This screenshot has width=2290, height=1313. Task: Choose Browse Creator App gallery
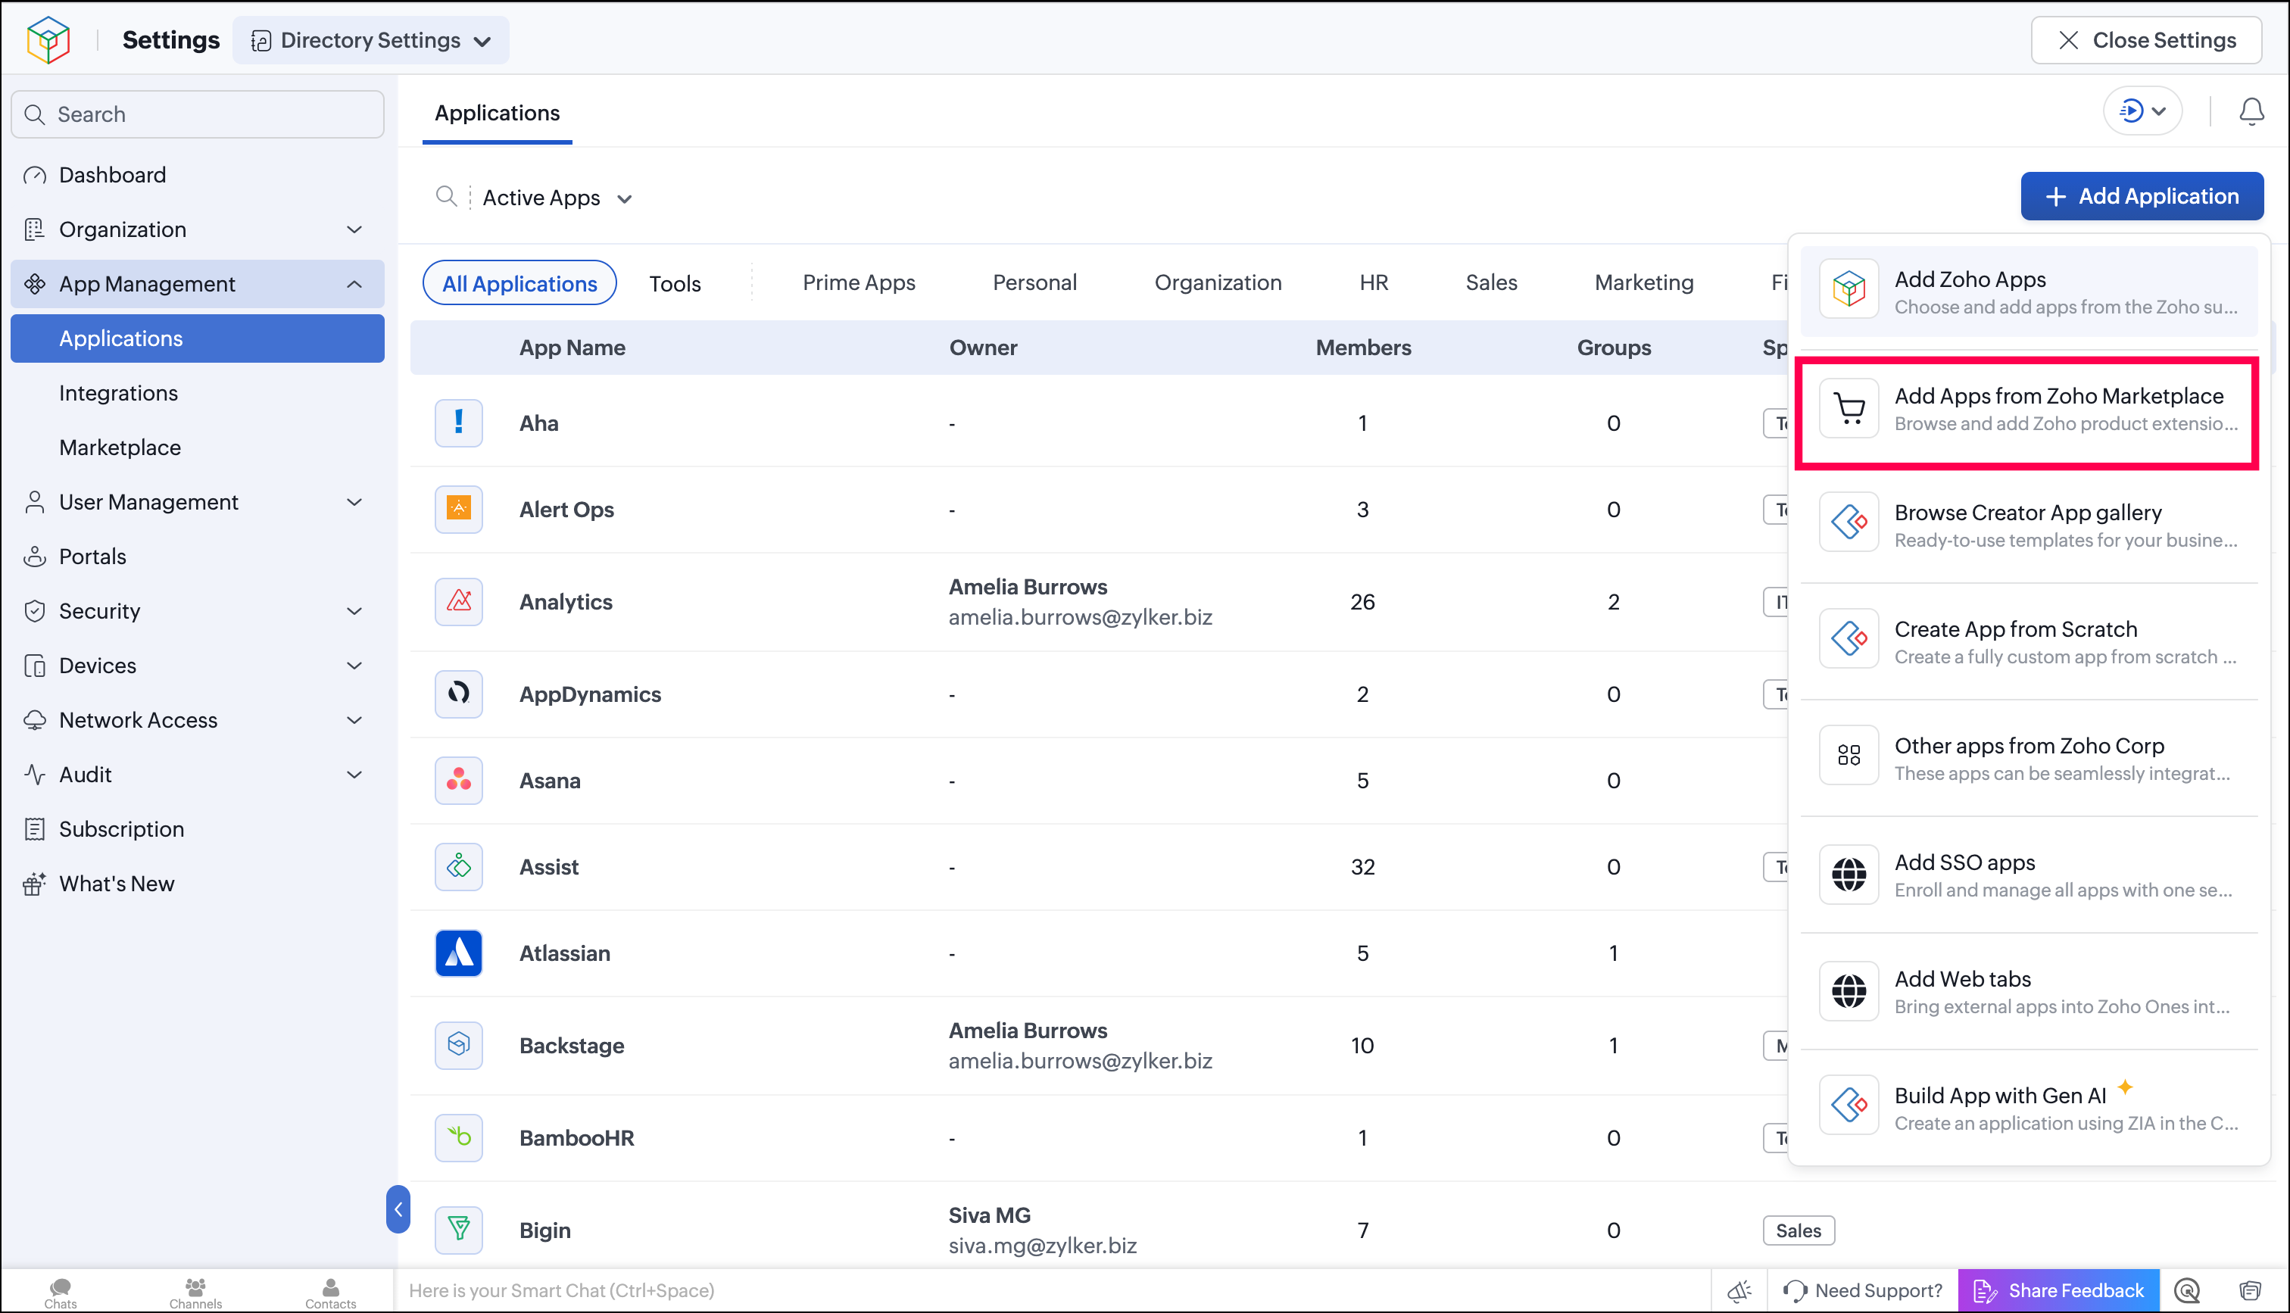tap(2029, 525)
